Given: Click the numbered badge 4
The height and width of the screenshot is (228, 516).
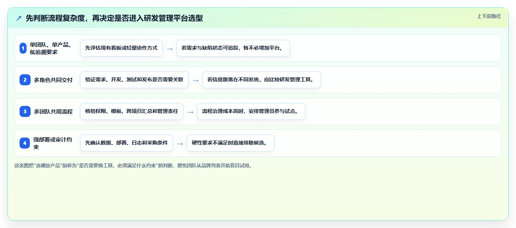Looking at the screenshot, I should click(x=25, y=143).
